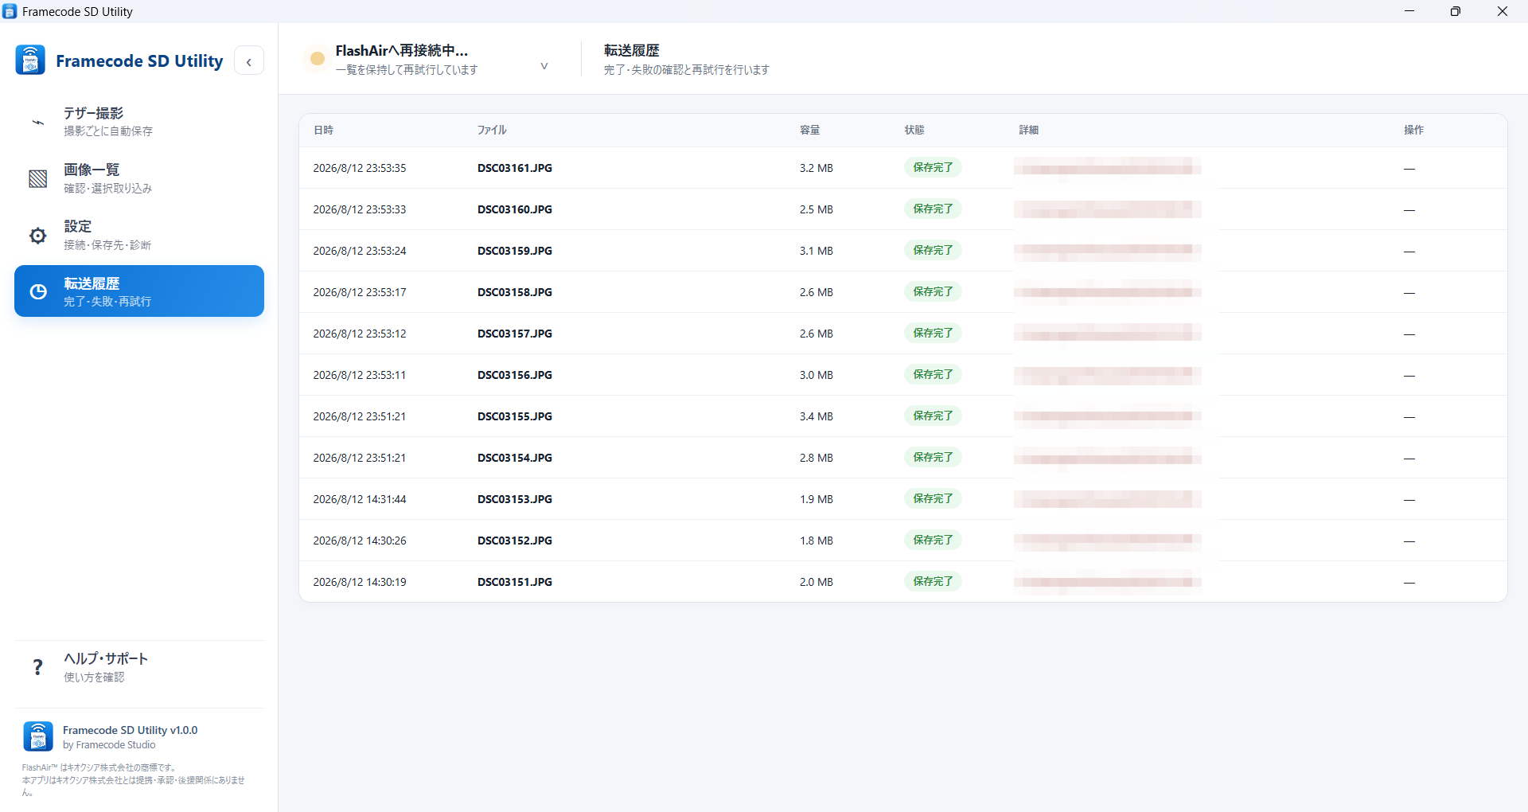Open the 設定 menu item

(x=139, y=236)
